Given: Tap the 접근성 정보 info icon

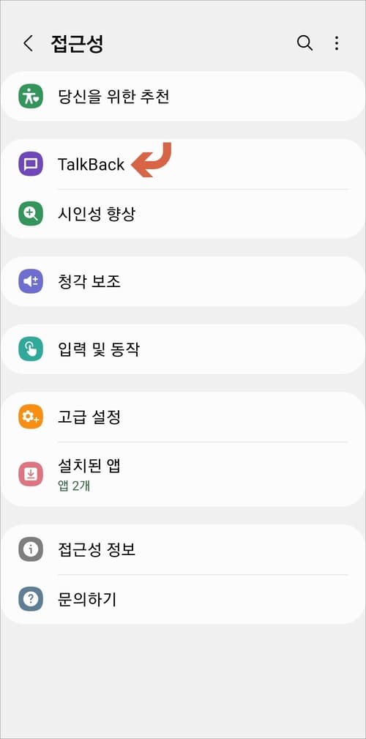Looking at the screenshot, I should pyautogui.click(x=31, y=549).
